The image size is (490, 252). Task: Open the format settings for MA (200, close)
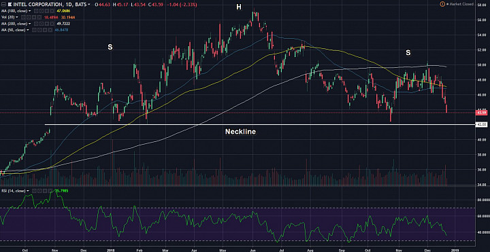click(x=42, y=24)
